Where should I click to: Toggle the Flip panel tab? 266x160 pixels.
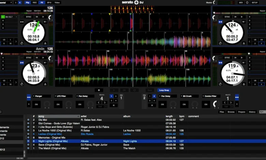[x=28, y=2]
